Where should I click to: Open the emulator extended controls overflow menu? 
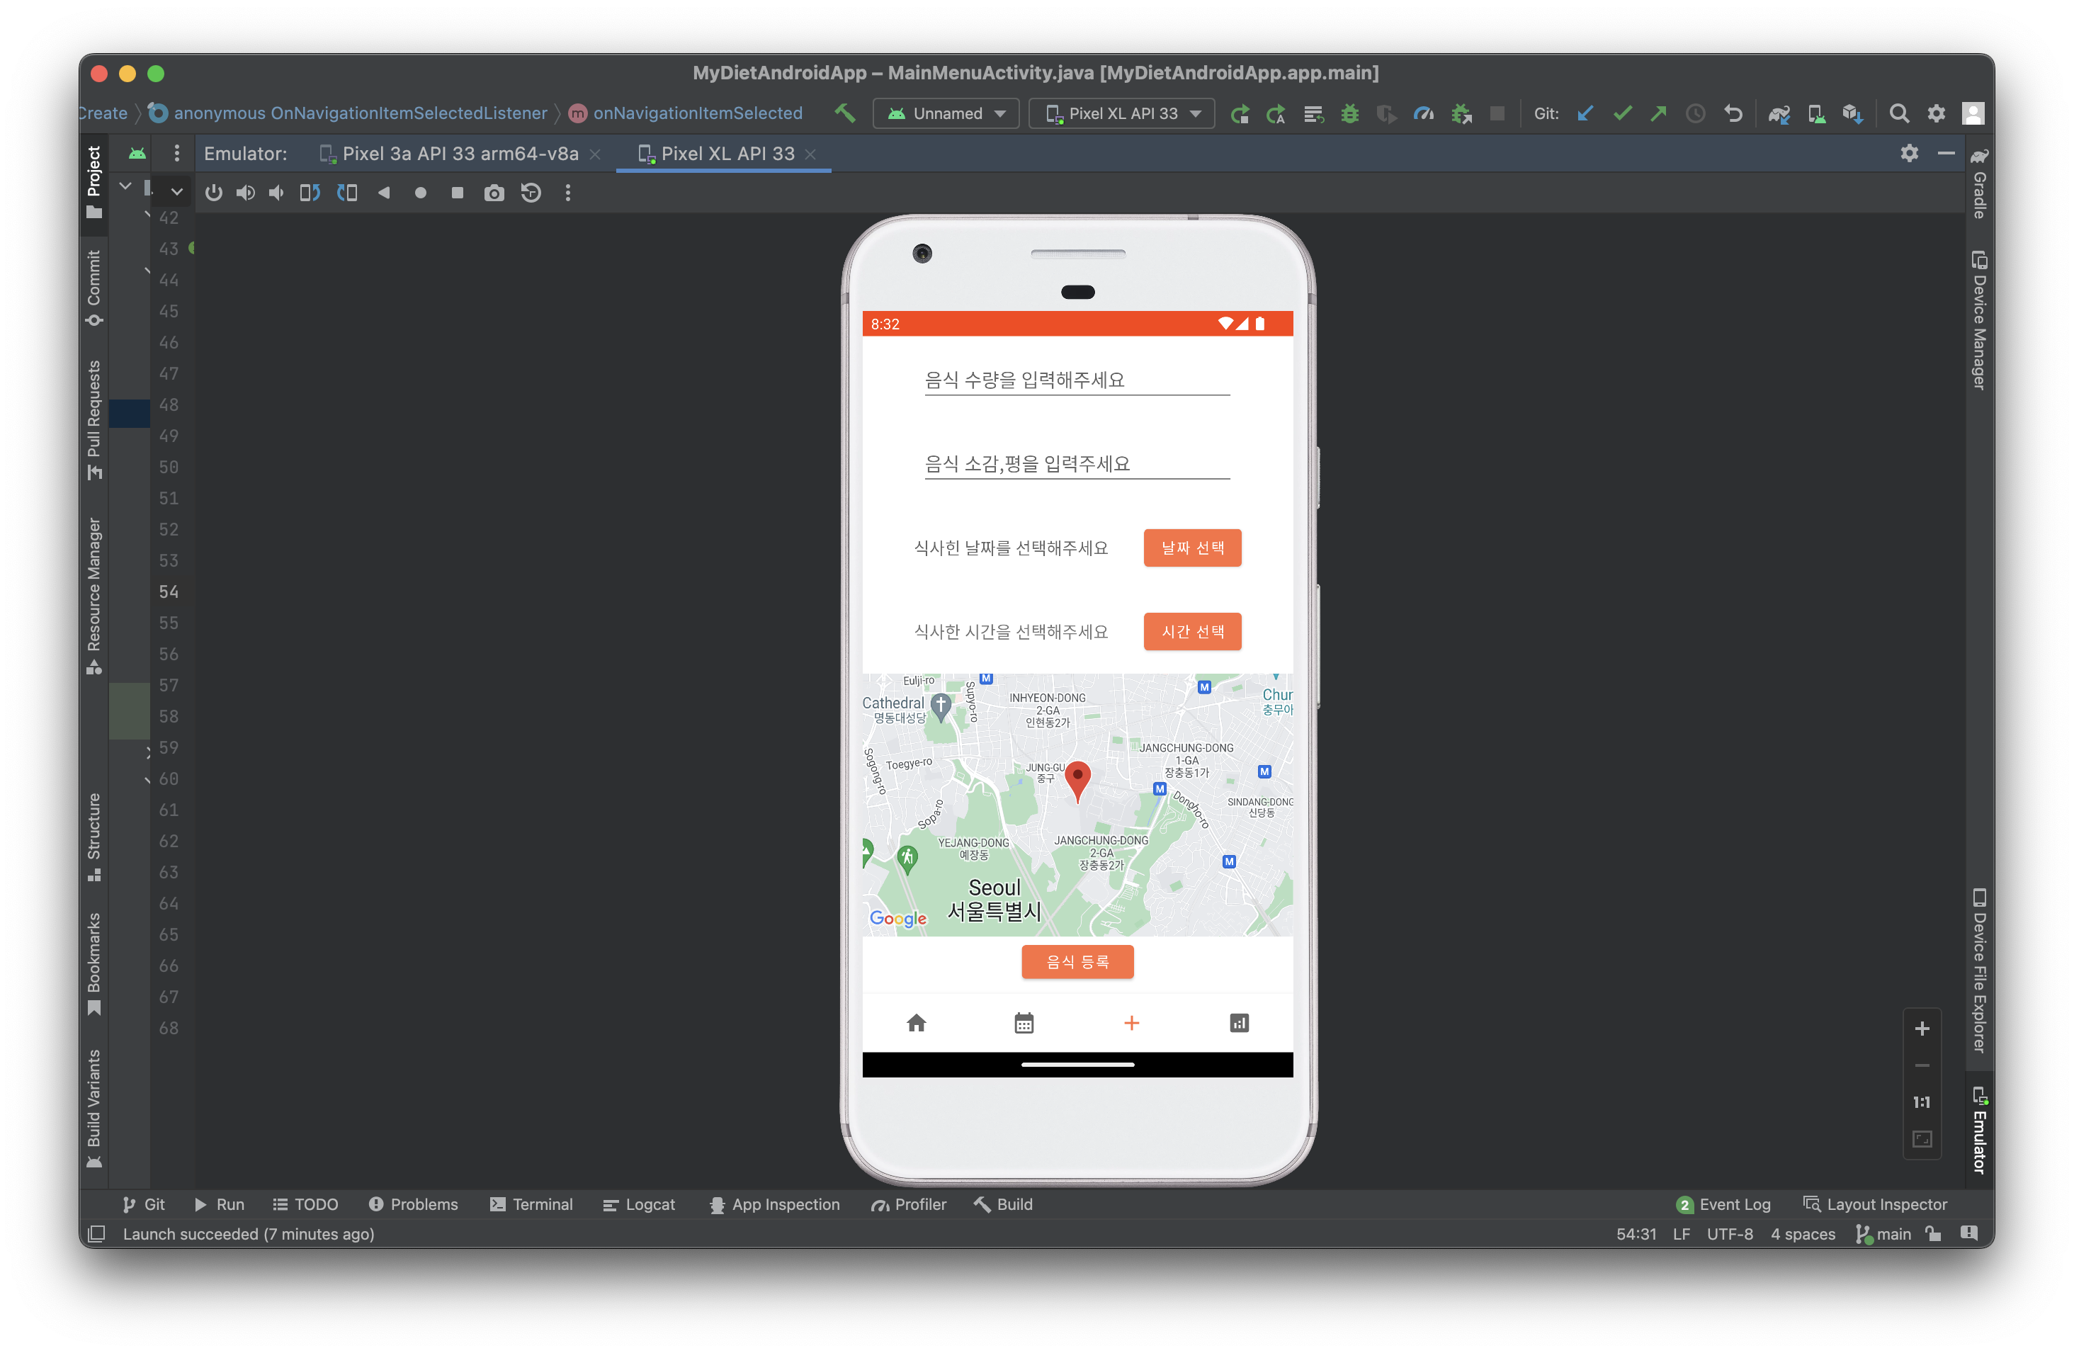(x=567, y=193)
